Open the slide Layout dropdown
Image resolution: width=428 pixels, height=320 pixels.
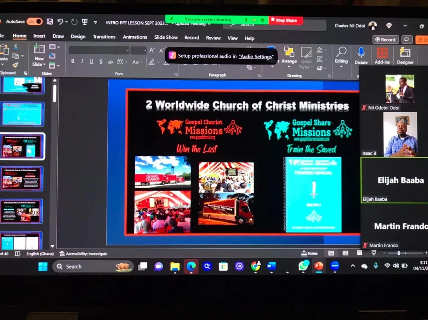55,47
